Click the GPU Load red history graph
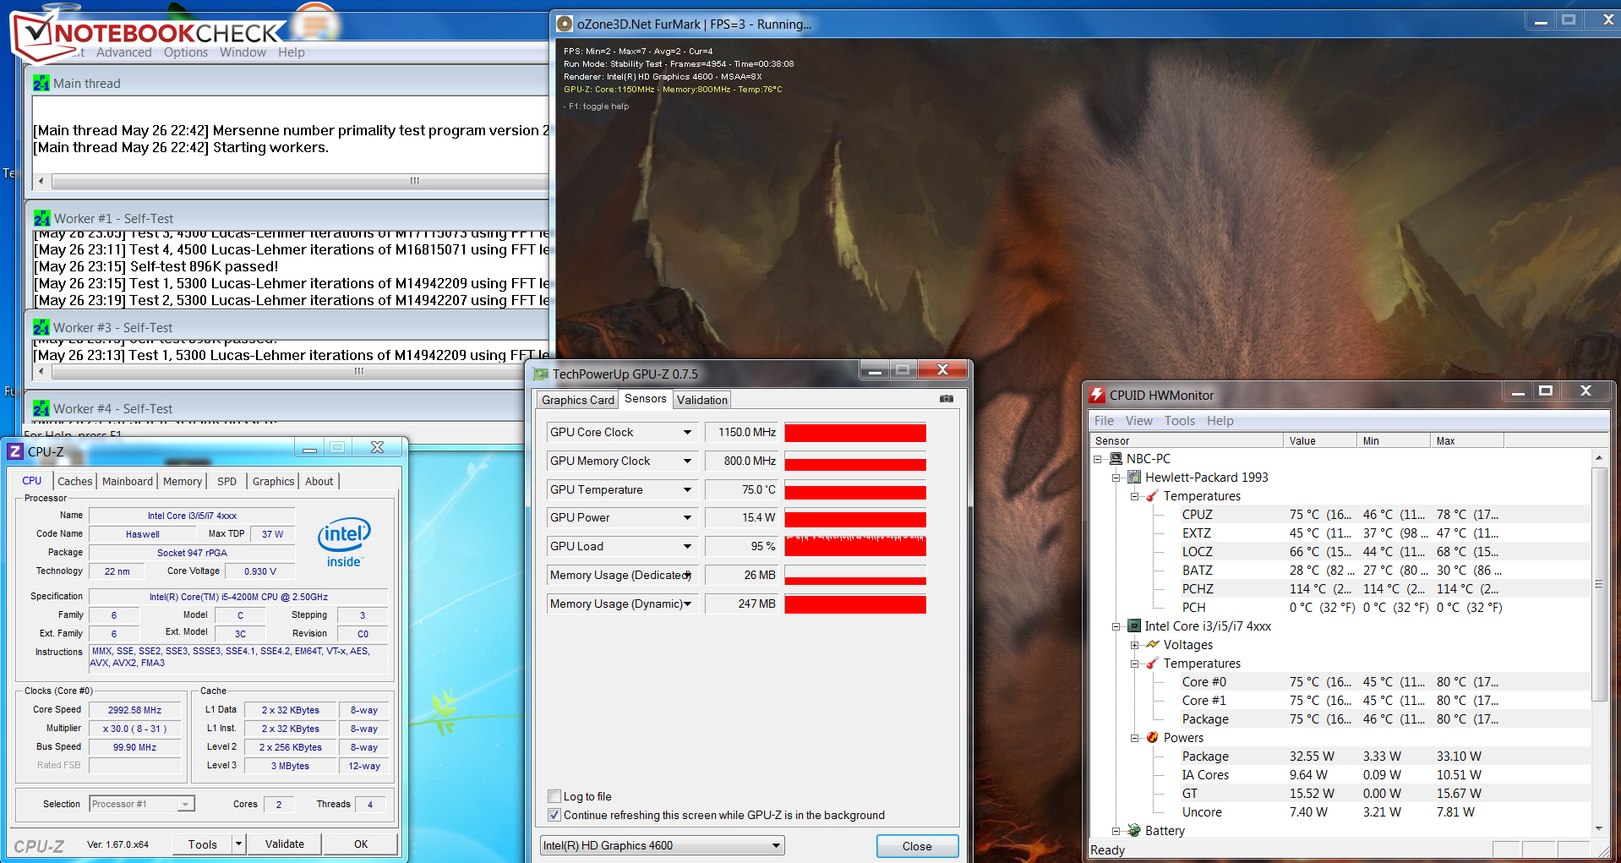 (855, 546)
